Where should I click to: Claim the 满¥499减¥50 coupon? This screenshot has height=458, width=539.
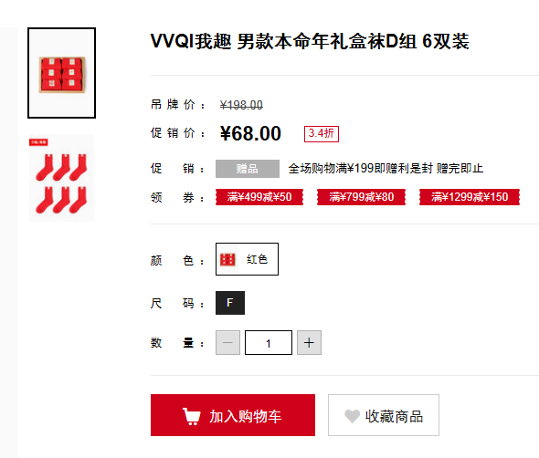click(259, 197)
